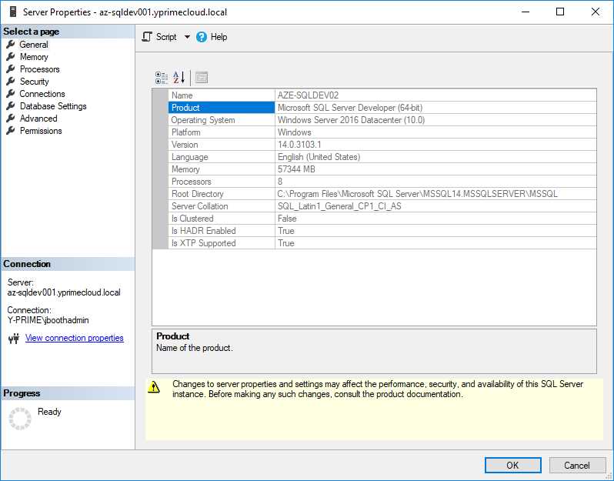Image resolution: width=614 pixels, height=481 pixels.
Task: Close the Server Properties window
Action: click(x=596, y=12)
